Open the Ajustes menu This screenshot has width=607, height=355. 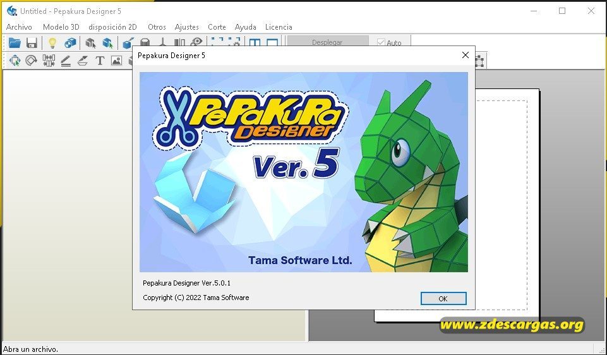[186, 27]
